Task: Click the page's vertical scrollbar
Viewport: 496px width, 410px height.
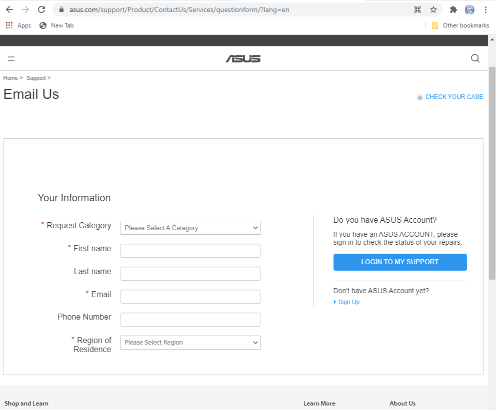Action: click(492, 175)
